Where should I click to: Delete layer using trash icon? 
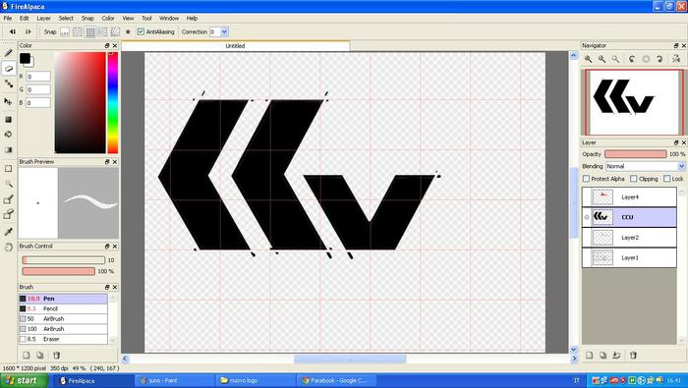click(x=633, y=356)
